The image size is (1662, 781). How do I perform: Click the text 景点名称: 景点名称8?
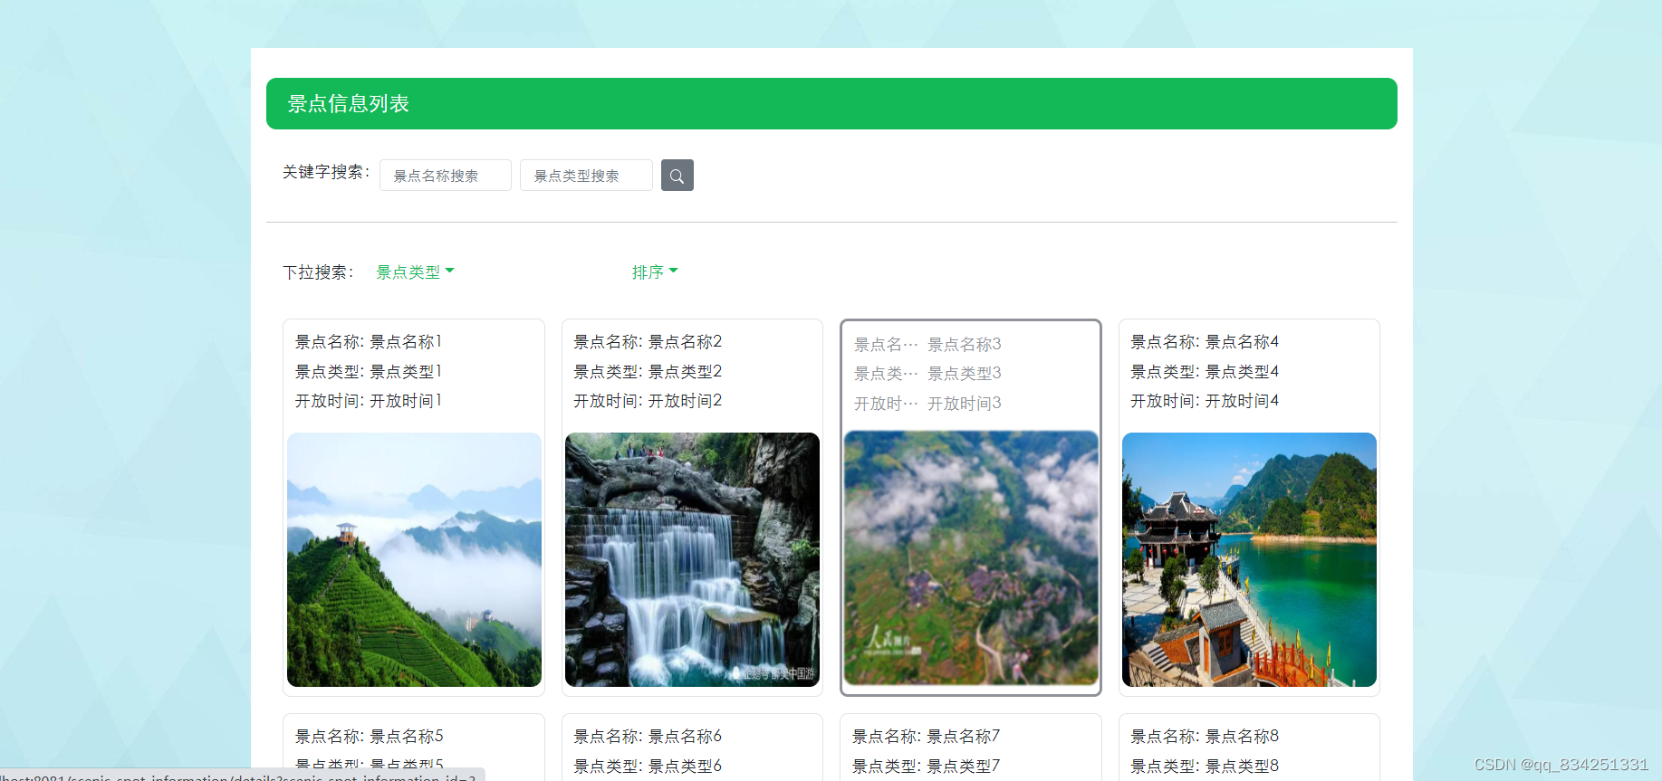click(1205, 737)
